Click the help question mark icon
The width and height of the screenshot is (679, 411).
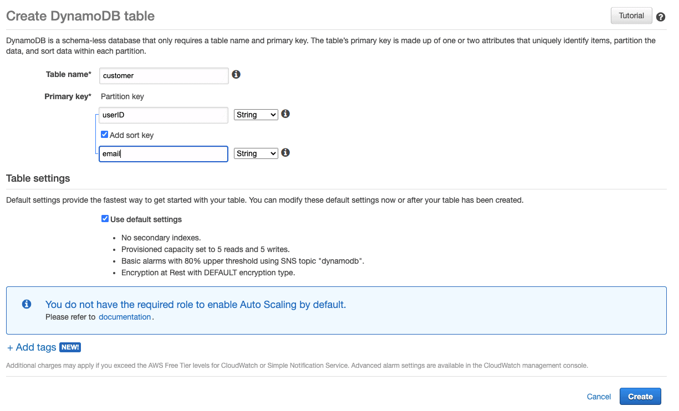point(660,17)
